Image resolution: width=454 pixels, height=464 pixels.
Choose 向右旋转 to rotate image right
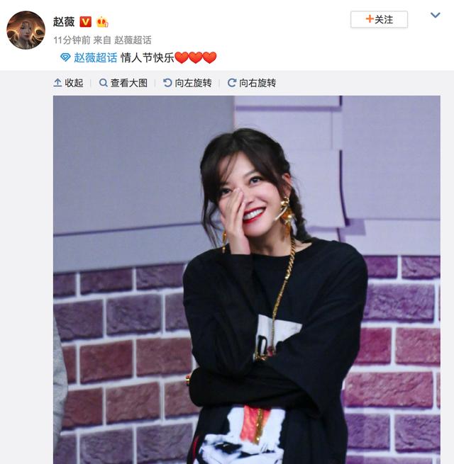pos(258,83)
